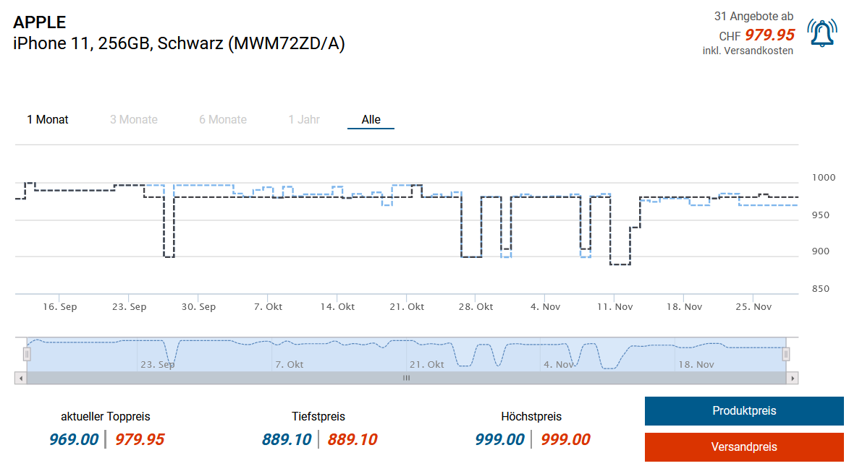
Task: Click the CHF 979.95 price beside the bell
Action: pos(757,35)
